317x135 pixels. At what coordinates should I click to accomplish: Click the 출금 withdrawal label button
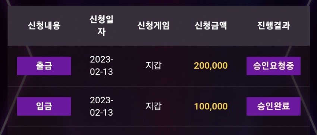(x=44, y=66)
